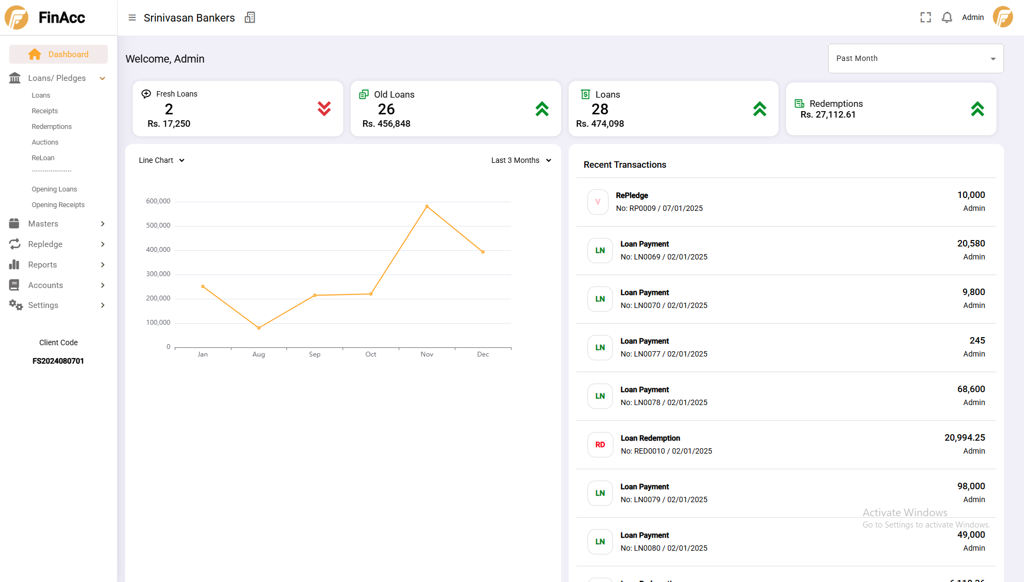Toggle fullscreen mode icon
Screen dimensions: 1024x582
926,18
